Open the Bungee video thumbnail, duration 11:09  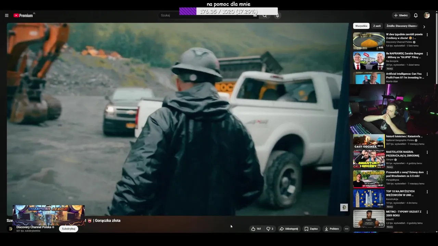[369, 60]
